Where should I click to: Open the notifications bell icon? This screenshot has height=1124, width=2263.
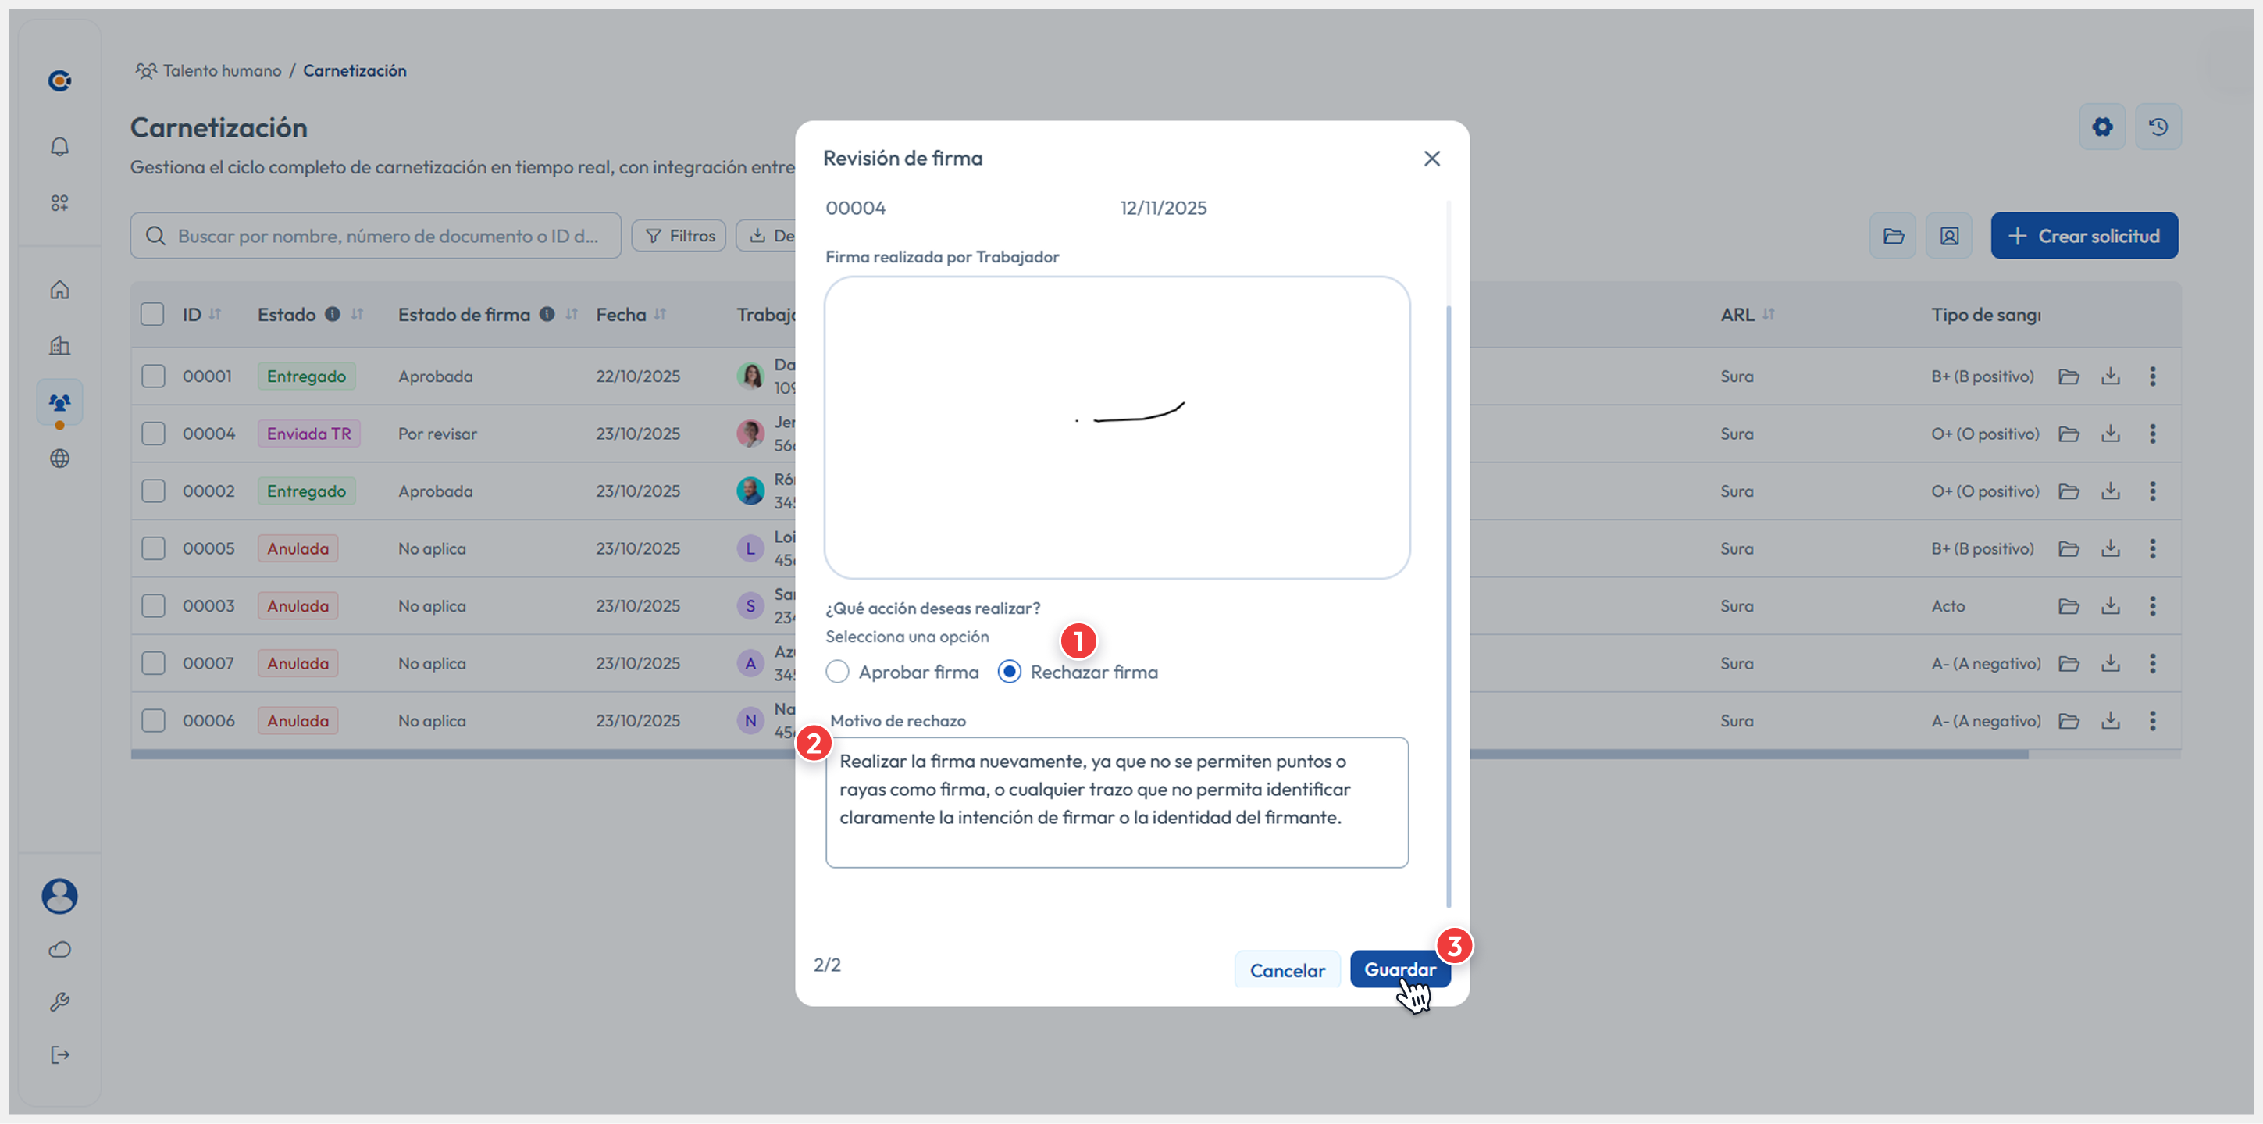click(x=59, y=147)
